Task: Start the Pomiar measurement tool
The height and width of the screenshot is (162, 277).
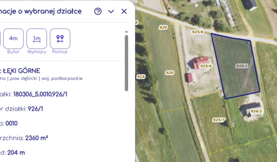Action: (x=60, y=39)
